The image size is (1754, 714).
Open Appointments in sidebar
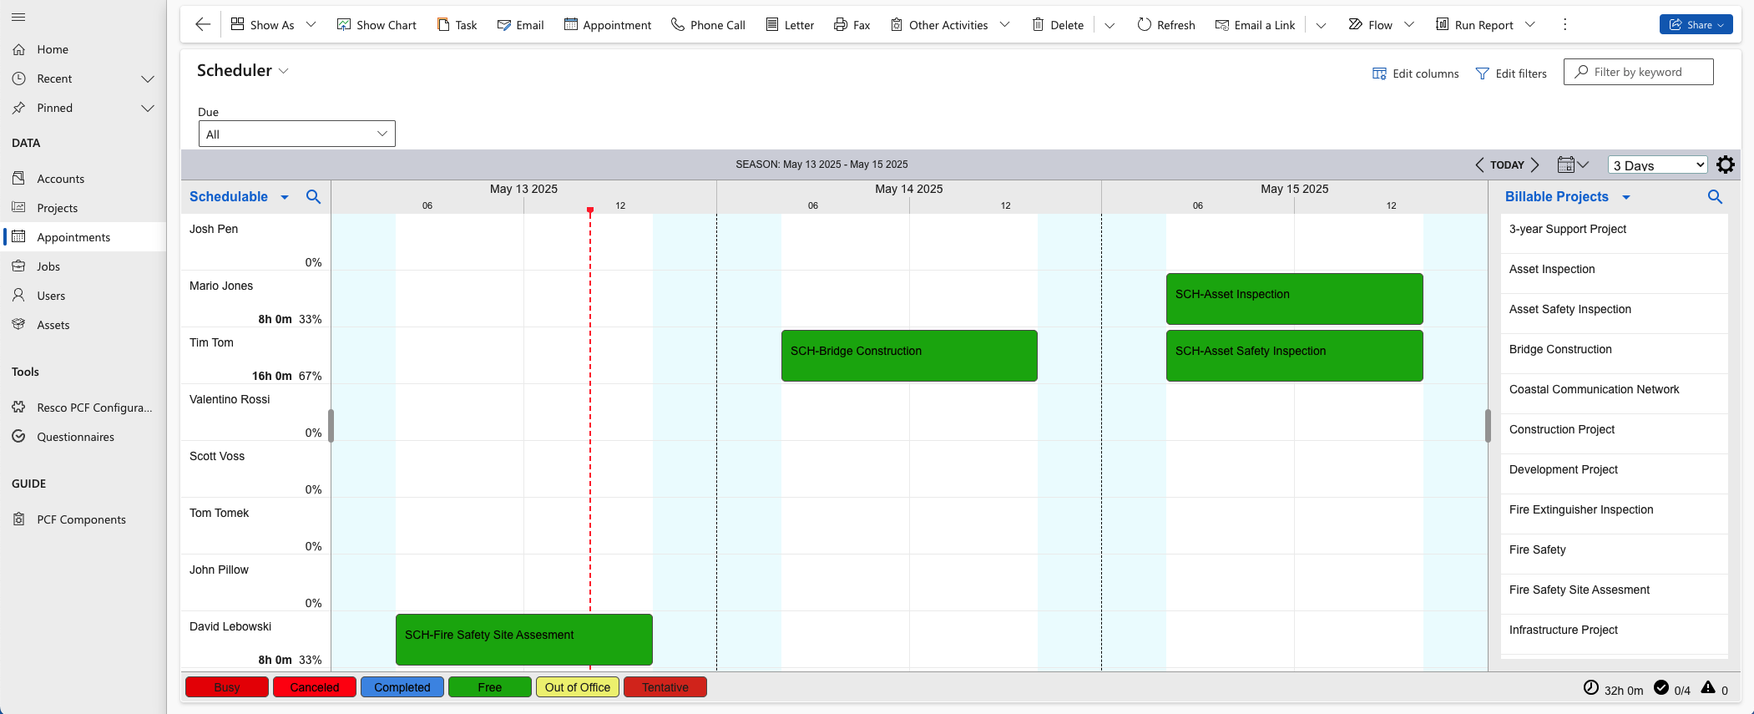coord(83,237)
